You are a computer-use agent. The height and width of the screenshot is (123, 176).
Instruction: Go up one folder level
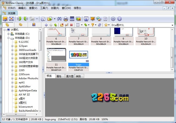[56, 25]
